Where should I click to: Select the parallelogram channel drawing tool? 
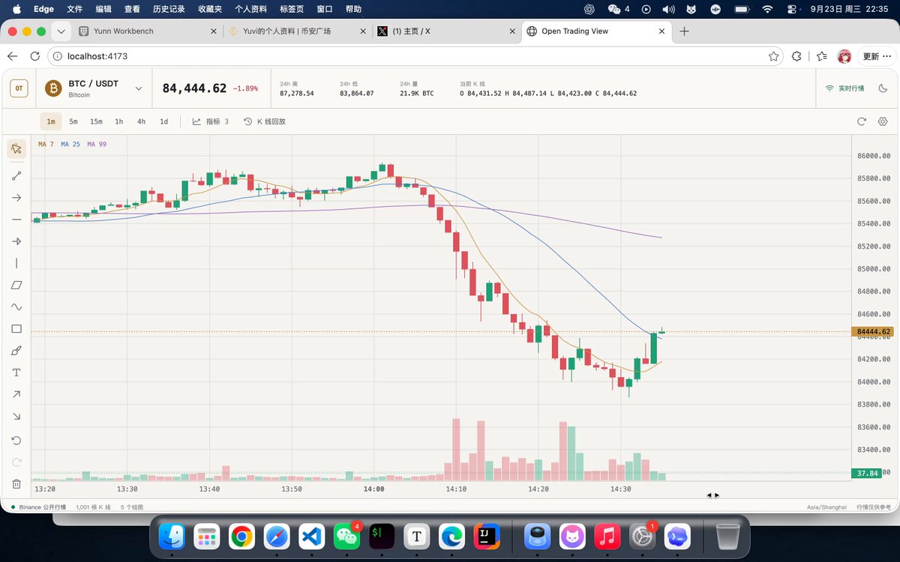(16, 285)
